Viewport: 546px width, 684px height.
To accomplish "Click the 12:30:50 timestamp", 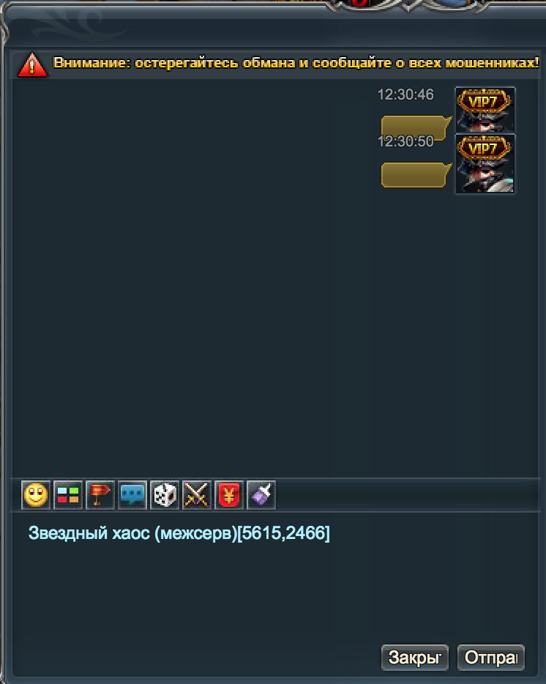I will coord(405,141).
